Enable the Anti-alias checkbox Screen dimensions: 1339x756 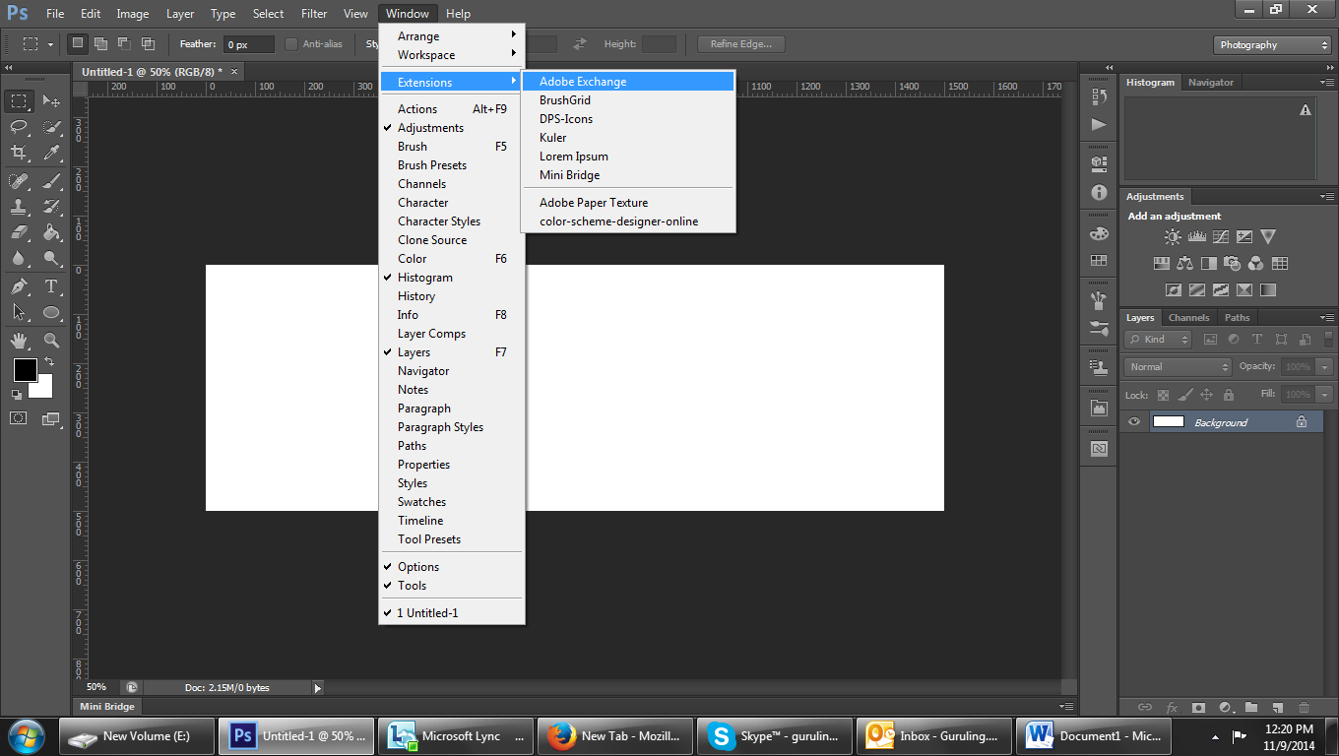click(291, 44)
